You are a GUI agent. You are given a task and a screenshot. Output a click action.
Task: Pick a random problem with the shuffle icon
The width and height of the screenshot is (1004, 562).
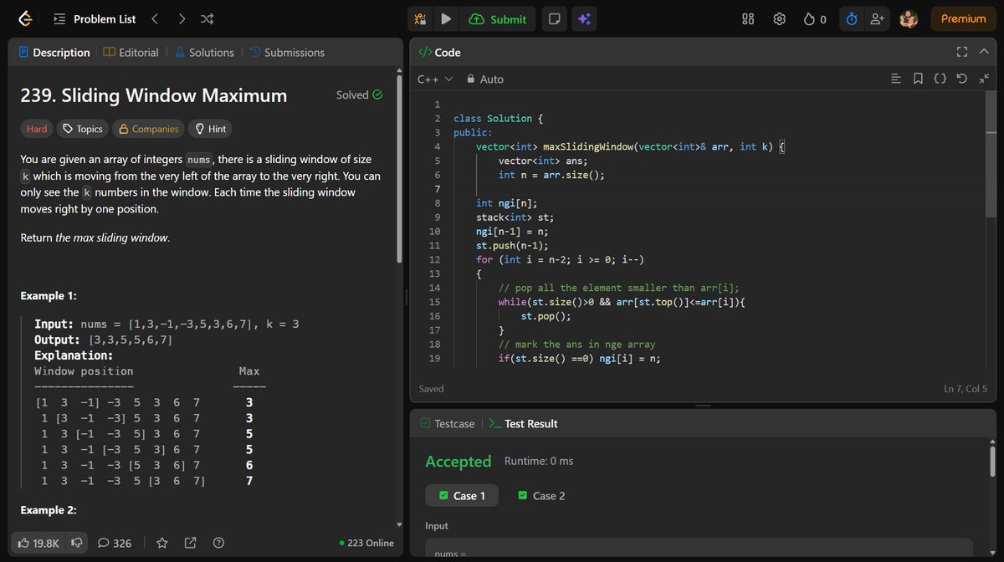(x=206, y=18)
